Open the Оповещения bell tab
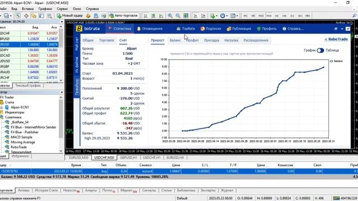This screenshot has width=358, height=201. [x=149, y=28]
